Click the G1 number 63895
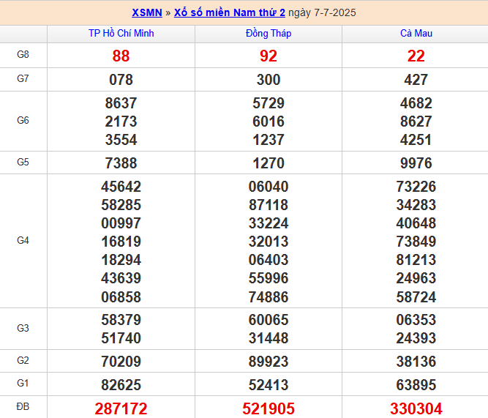The height and width of the screenshot is (418, 488). point(416,385)
